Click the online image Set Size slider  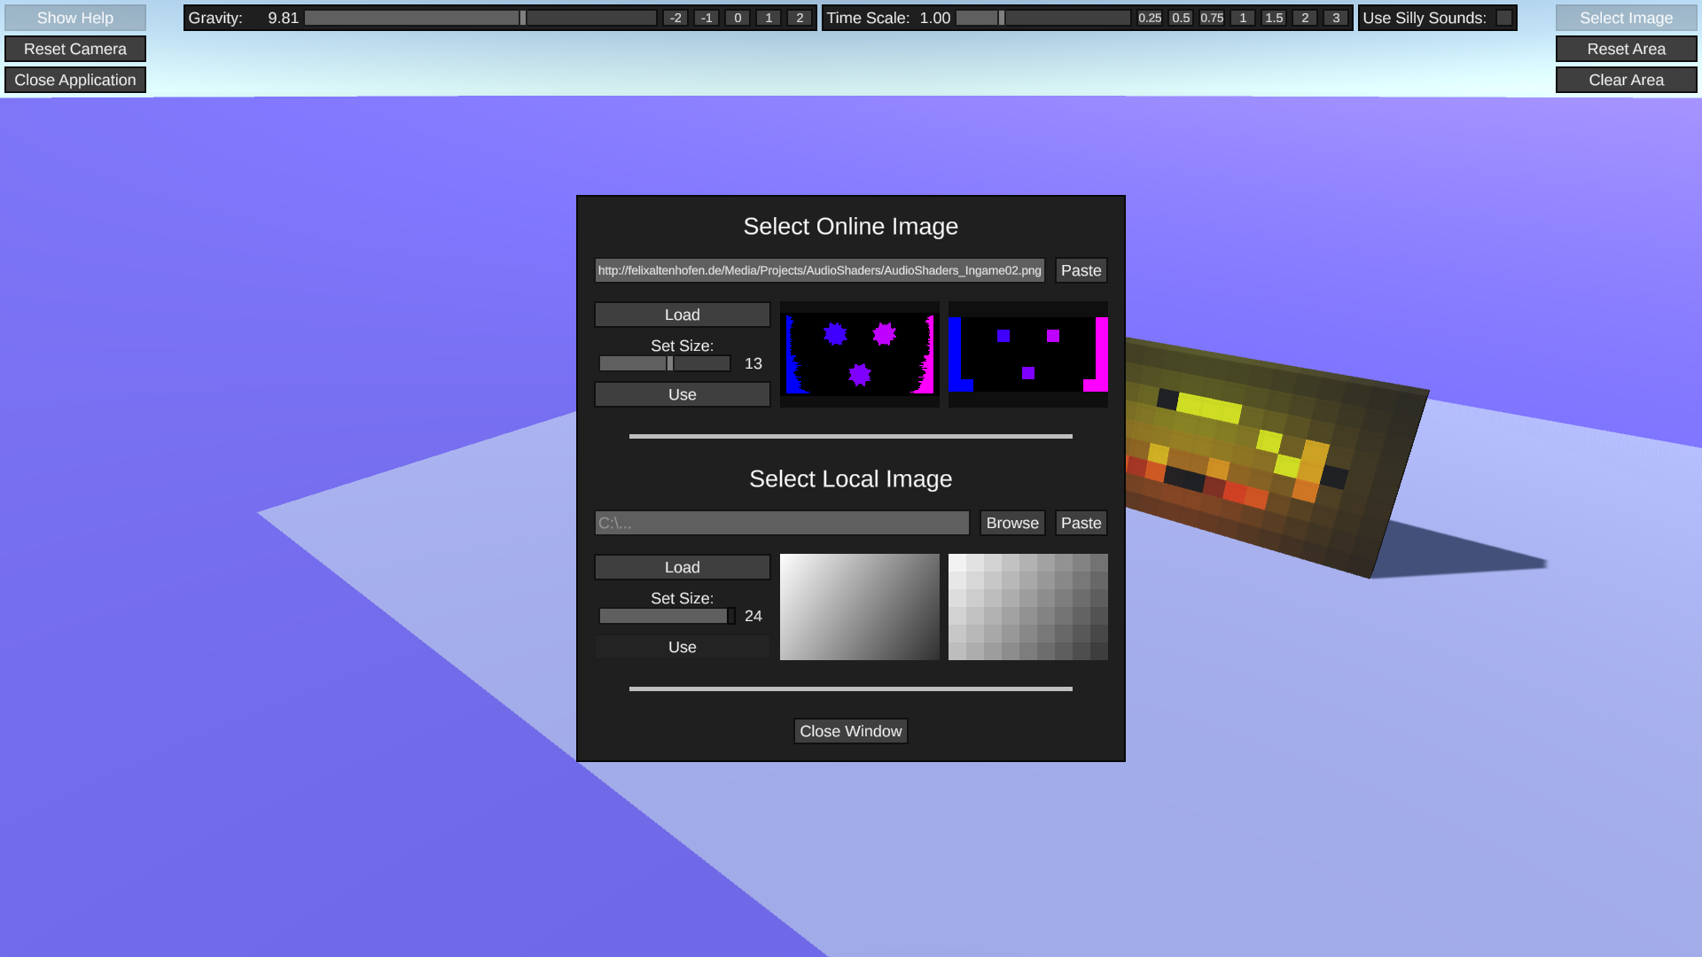(x=670, y=363)
